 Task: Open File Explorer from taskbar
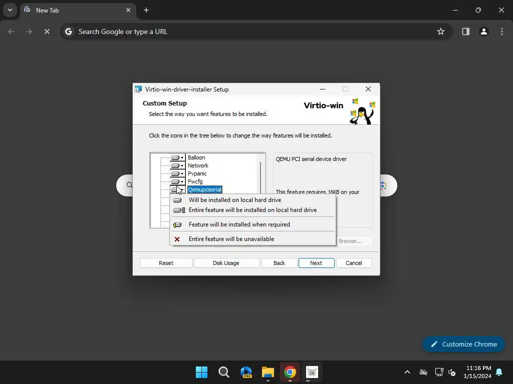(268, 372)
